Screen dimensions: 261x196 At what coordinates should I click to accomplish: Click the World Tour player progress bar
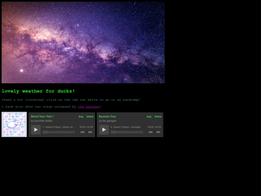(x=59, y=132)
